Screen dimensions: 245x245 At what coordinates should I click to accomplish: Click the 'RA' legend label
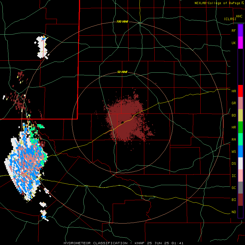coord(234,140)
